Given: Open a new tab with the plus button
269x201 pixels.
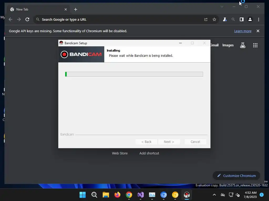Looking at the screenshot, I should pos(76,9).
